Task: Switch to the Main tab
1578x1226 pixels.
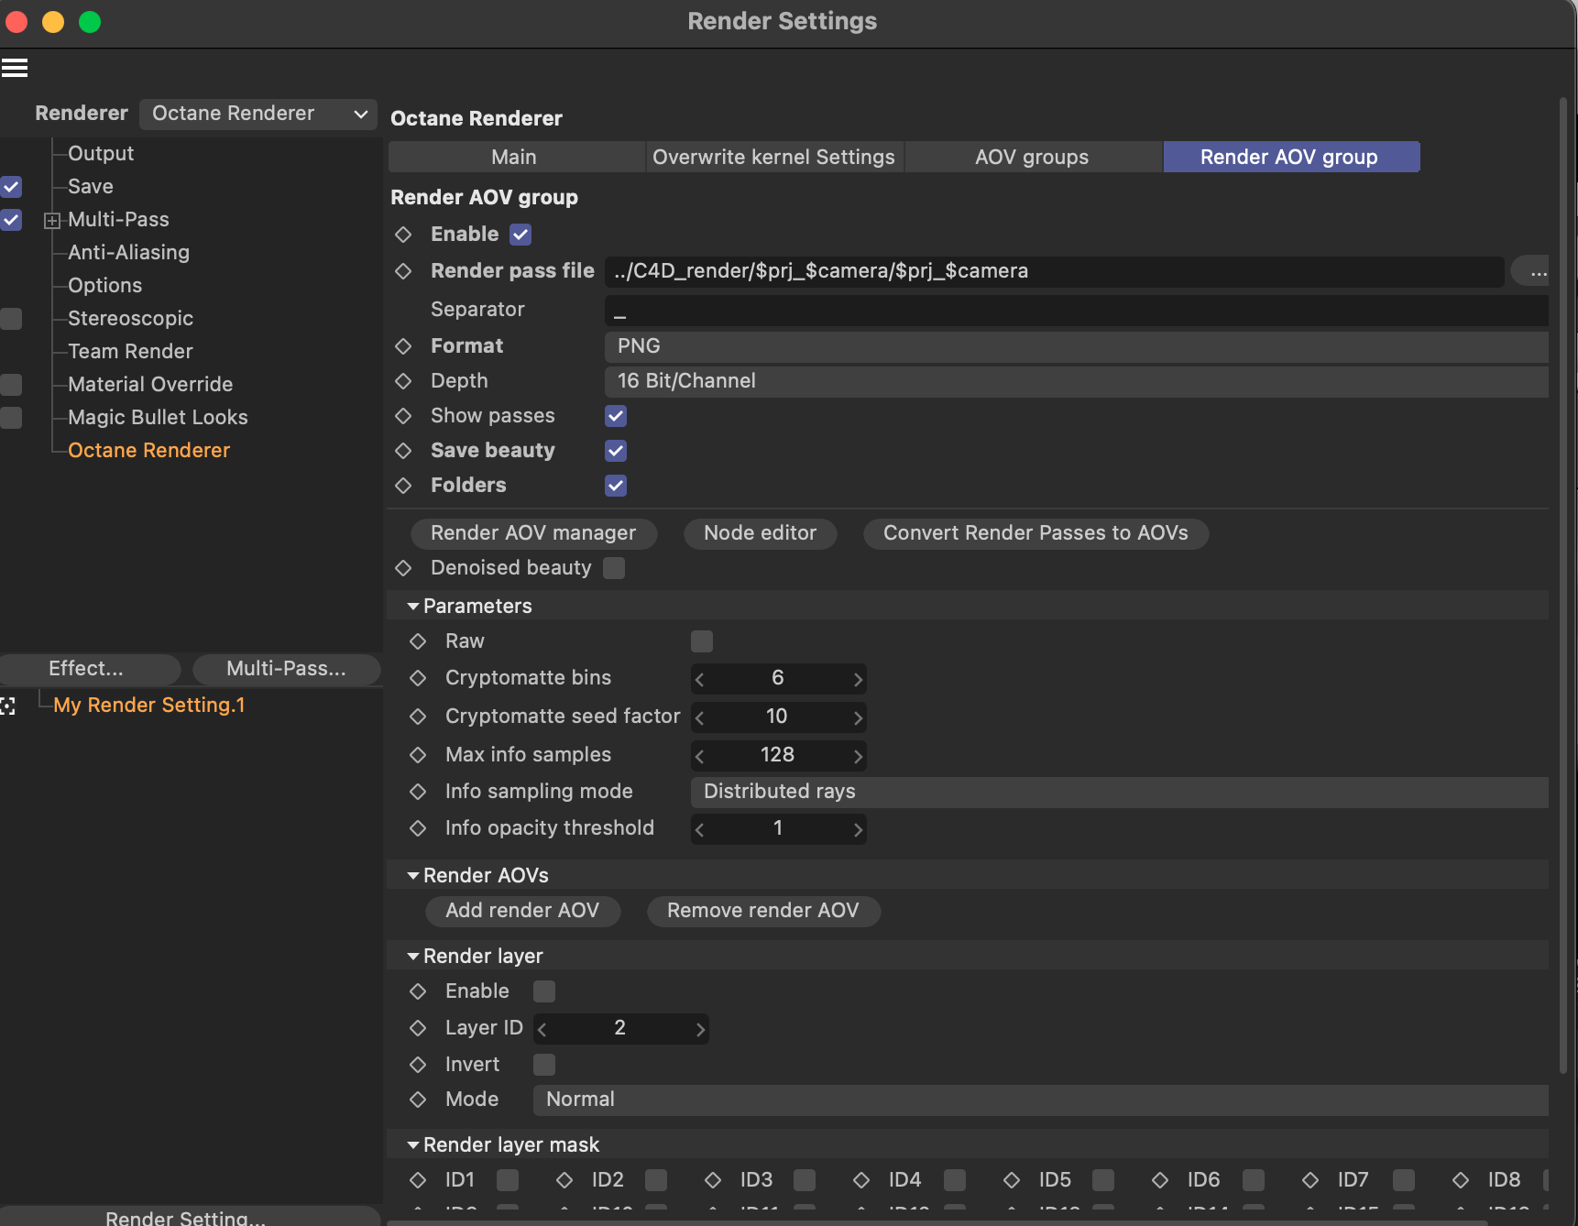Action: point(515,157)
